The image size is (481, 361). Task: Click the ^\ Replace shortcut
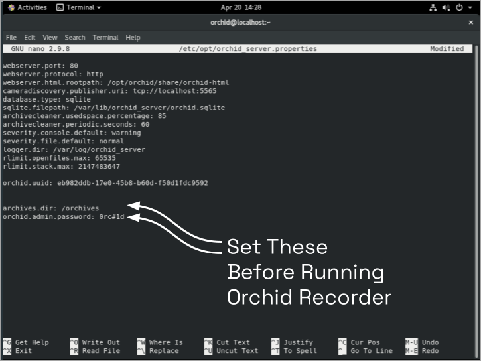tap(158, 350)
